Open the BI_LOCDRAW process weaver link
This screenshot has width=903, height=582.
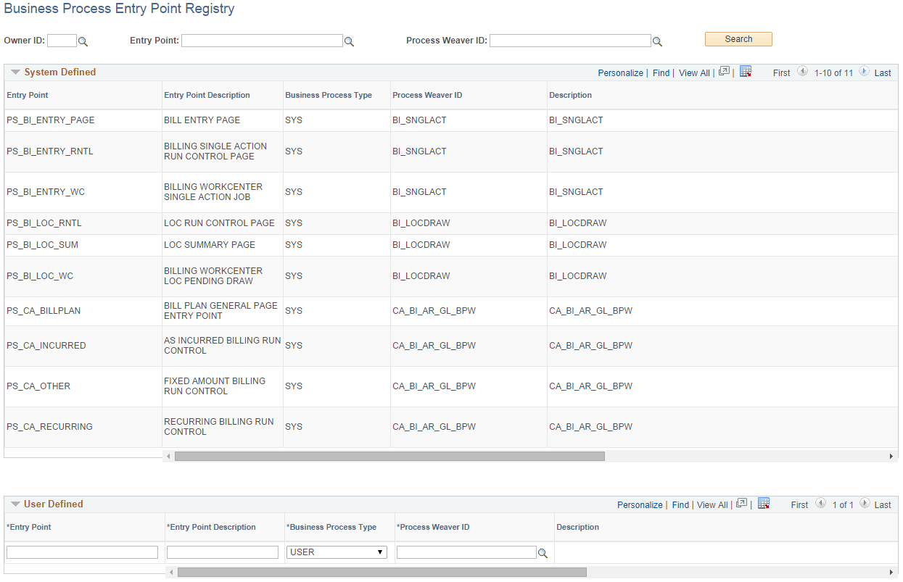click(421, 223)
